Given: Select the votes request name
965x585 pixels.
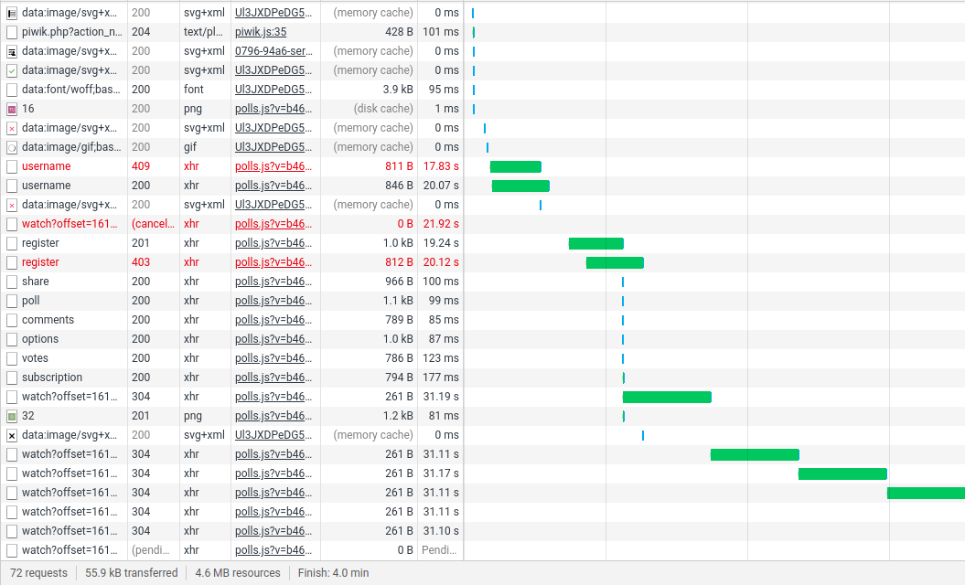Looking at the screenshot, I should coord(35,358).
